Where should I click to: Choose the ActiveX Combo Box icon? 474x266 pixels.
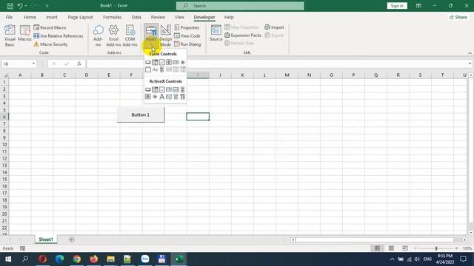click(x=155, y=89)
